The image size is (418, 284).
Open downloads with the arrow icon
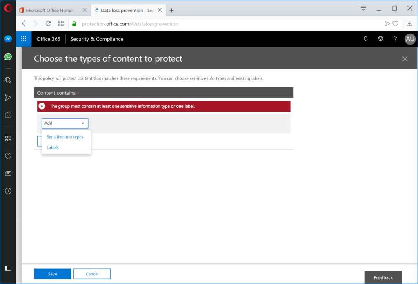(x=410, y=23)
